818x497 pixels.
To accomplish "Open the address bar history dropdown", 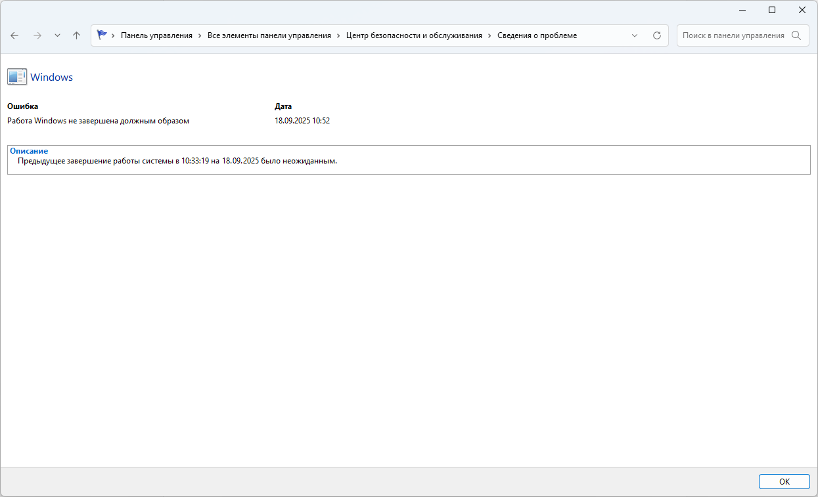I will pos(635,35).
